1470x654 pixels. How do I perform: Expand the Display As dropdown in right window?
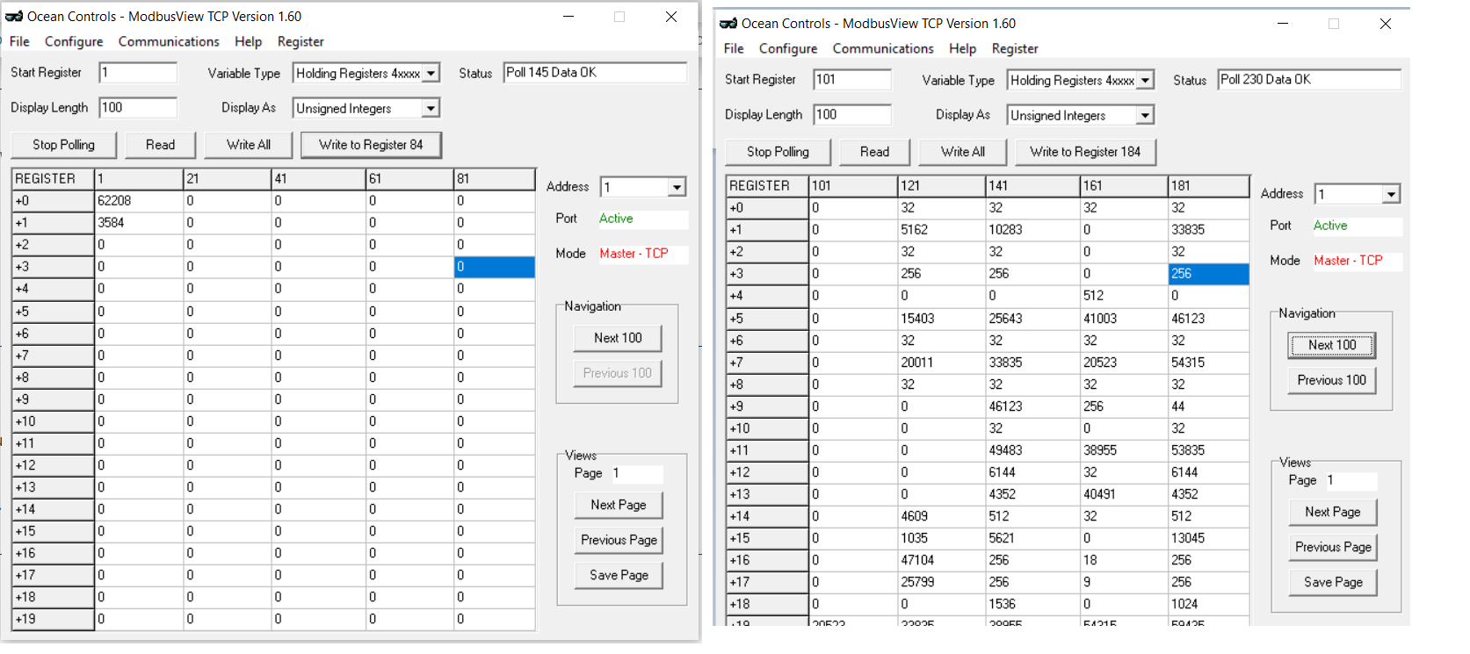[1145, 116]
